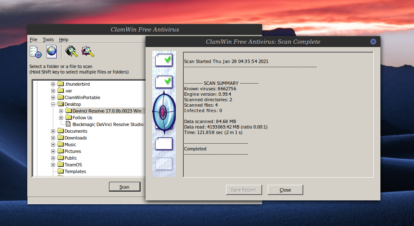This screenshot has height=226, width=414.
Task: Expand the .var folder node
Action: (53, 91)
